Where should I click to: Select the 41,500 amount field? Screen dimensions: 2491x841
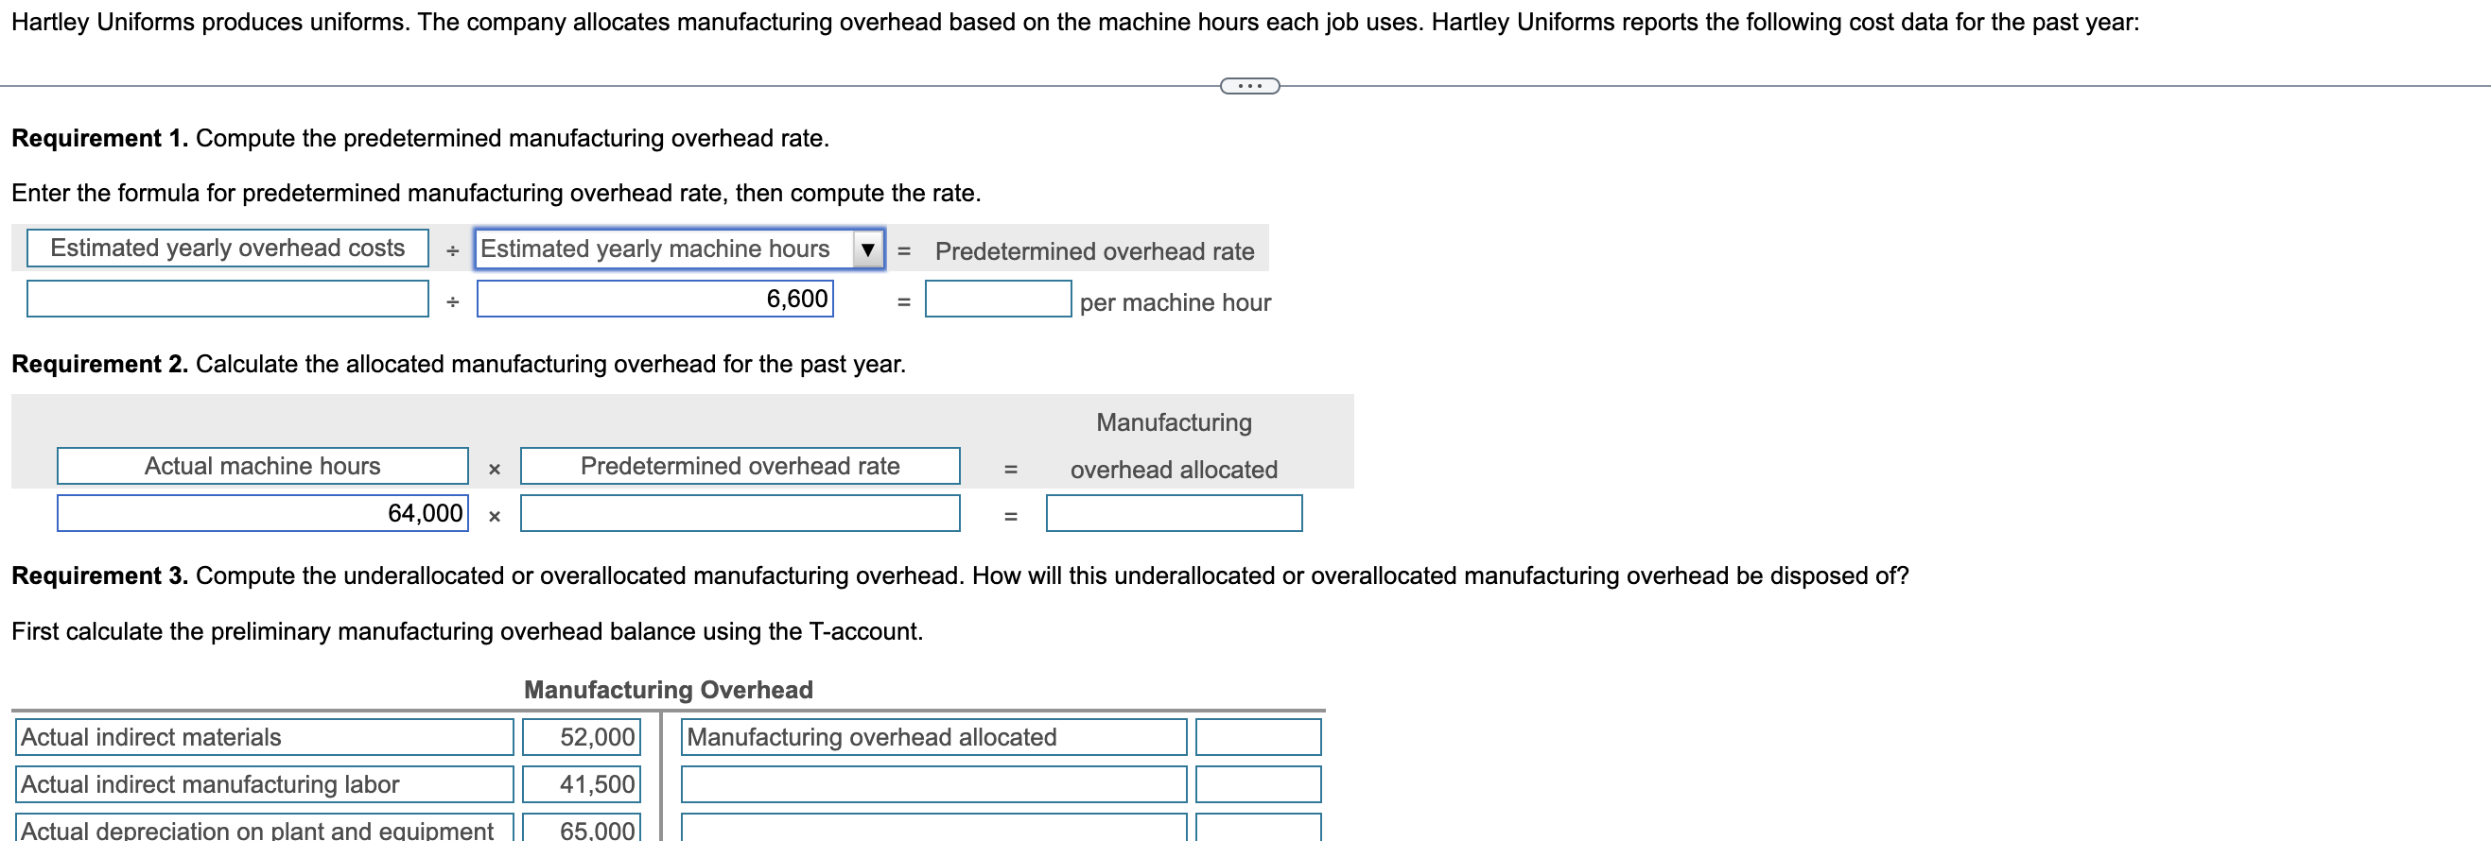point(582,785)
